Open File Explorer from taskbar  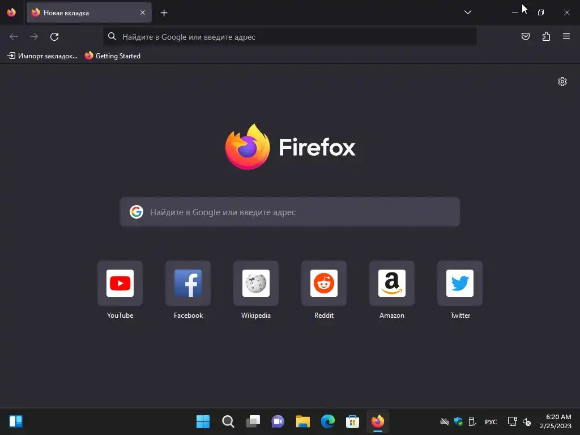[x=302, y=421]
